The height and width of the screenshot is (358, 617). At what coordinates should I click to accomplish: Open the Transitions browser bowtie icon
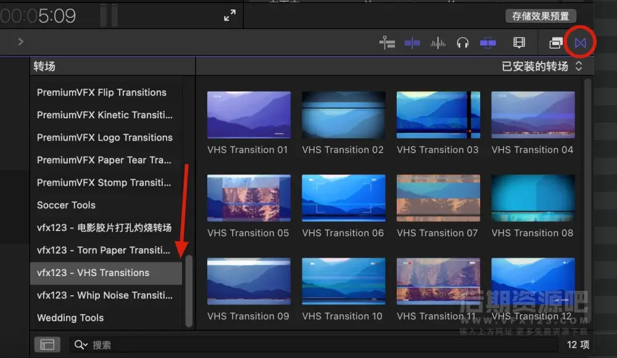coord(580,43)
